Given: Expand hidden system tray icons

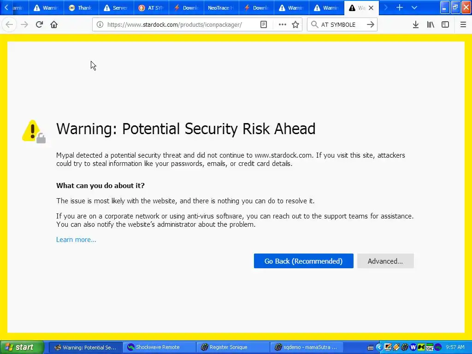Looking at the screenshot, I should point(379,348).
